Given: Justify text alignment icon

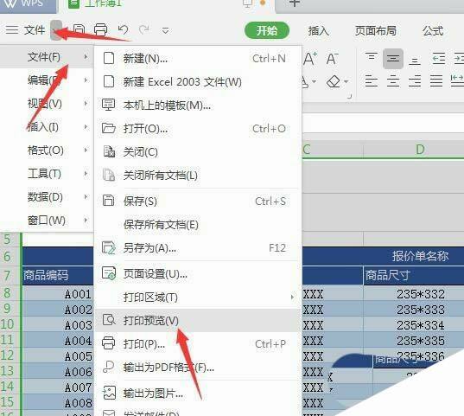Looking at the screenshot, I should (436, 81).
